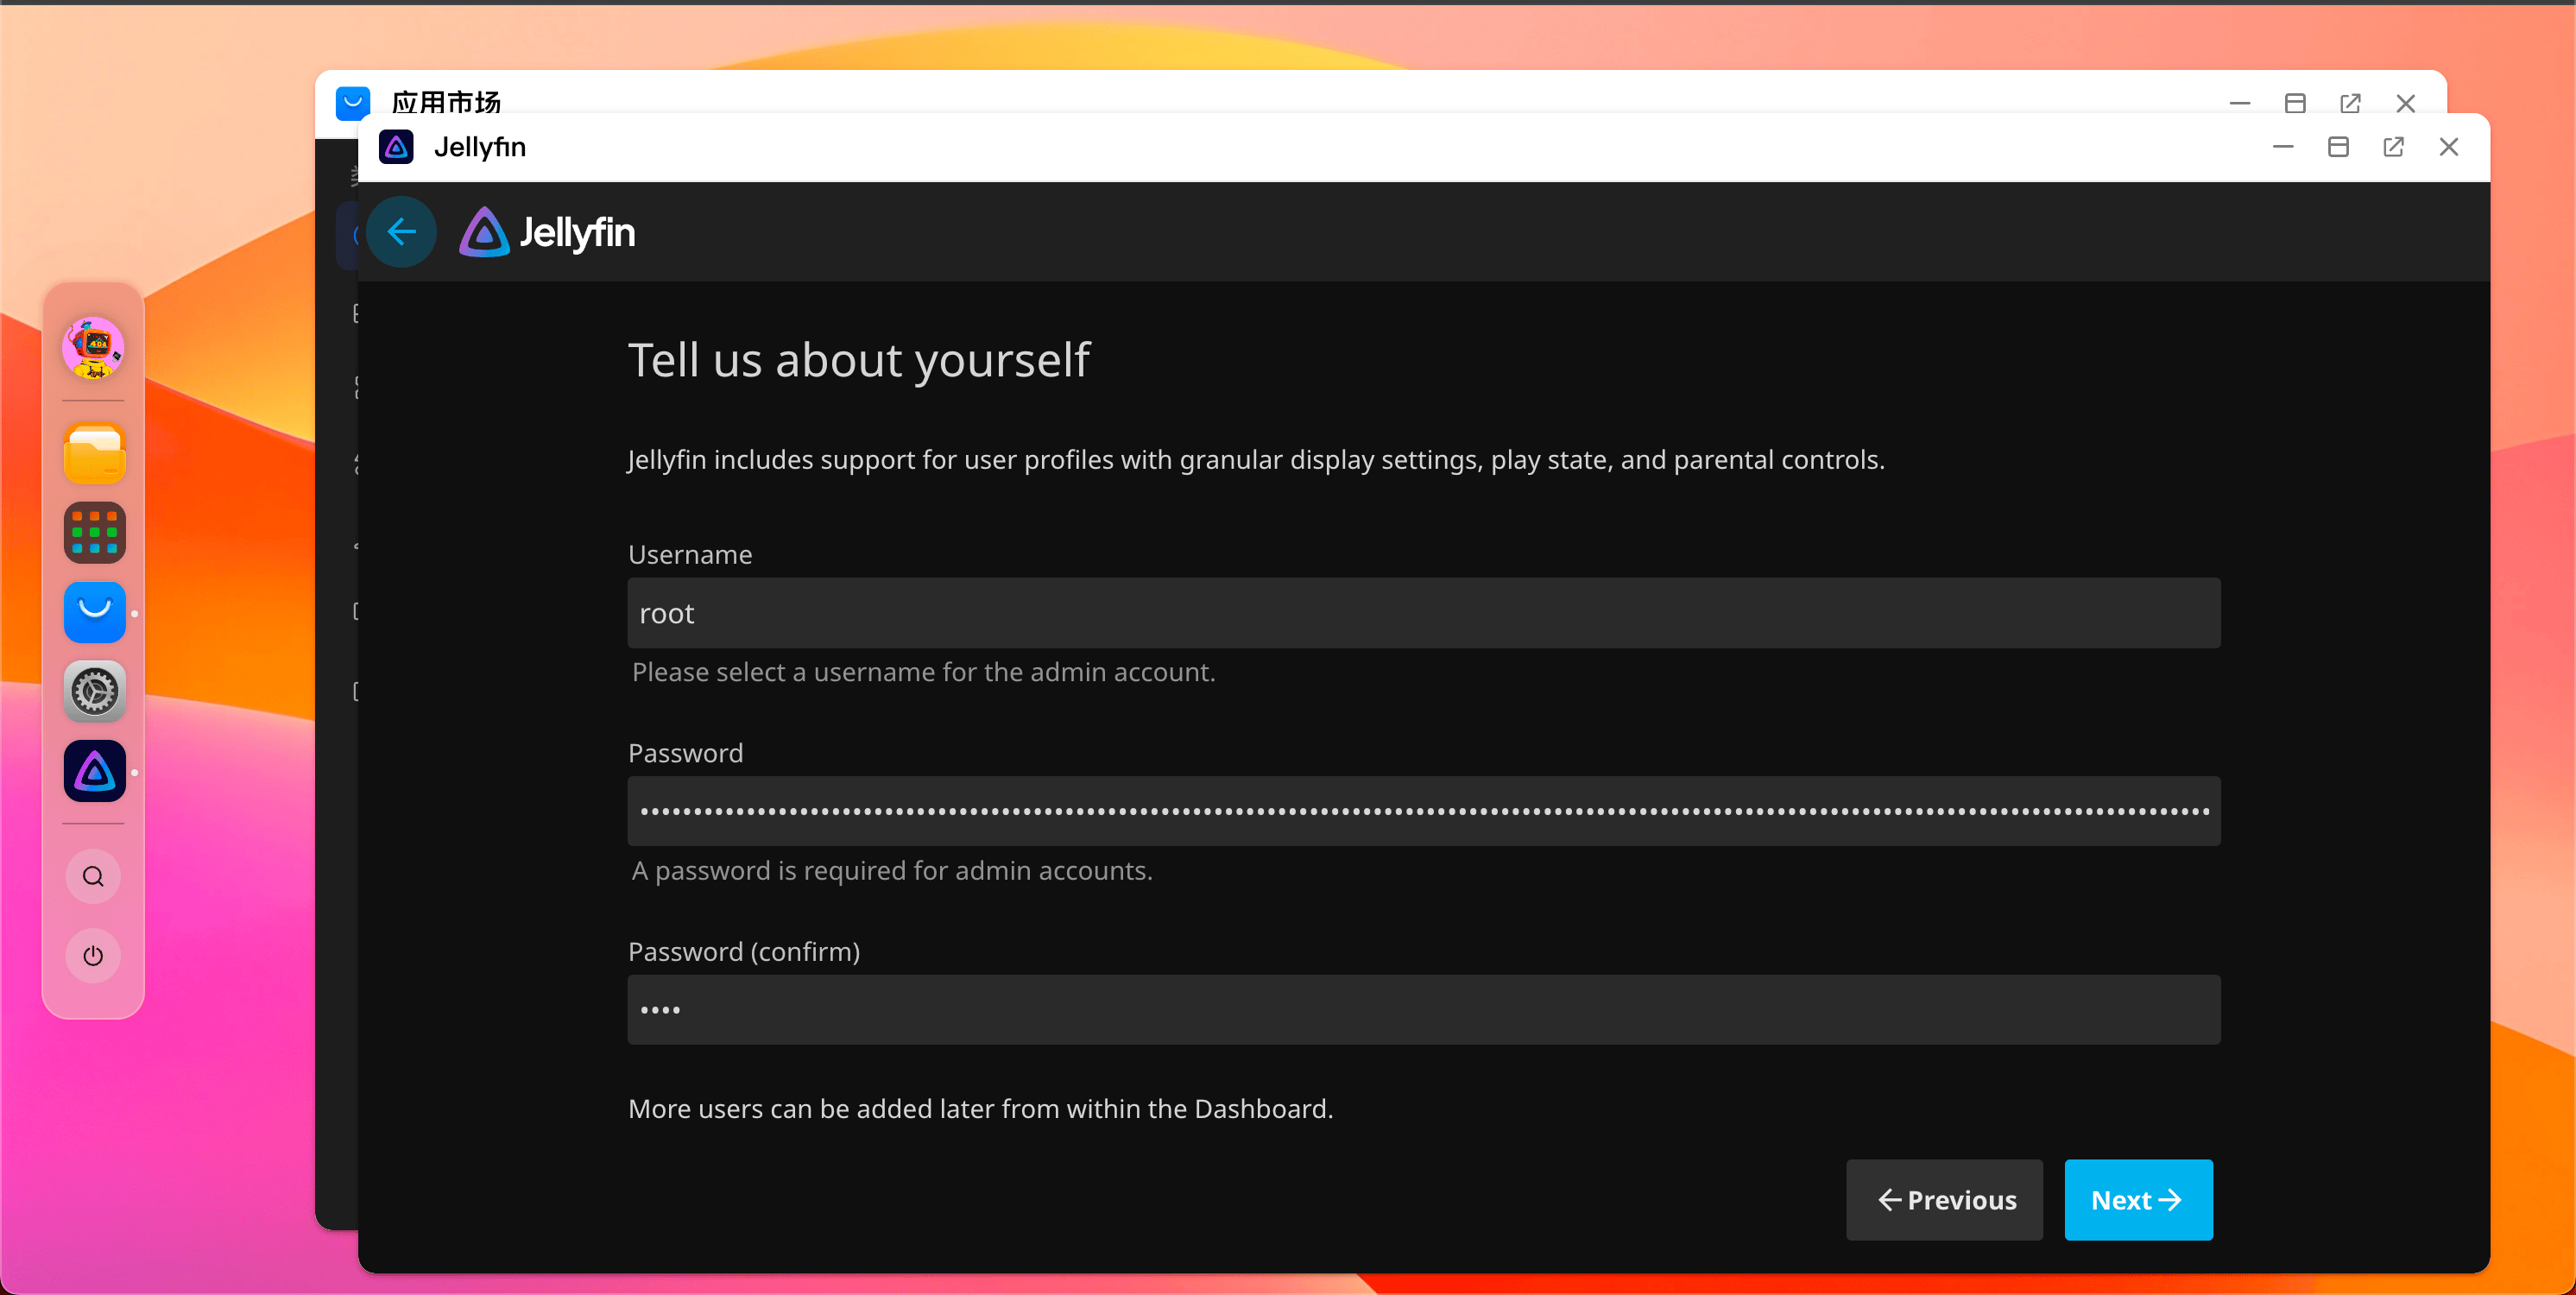Image resolution: width=2576 pixels, height=1295 pixels.
Task: Click into the Password field
Action: point(1423,811)
